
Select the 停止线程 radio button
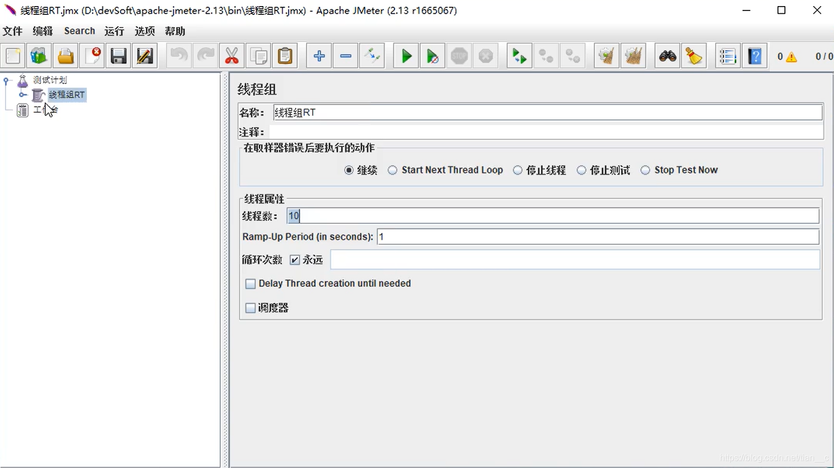(517, 170)
